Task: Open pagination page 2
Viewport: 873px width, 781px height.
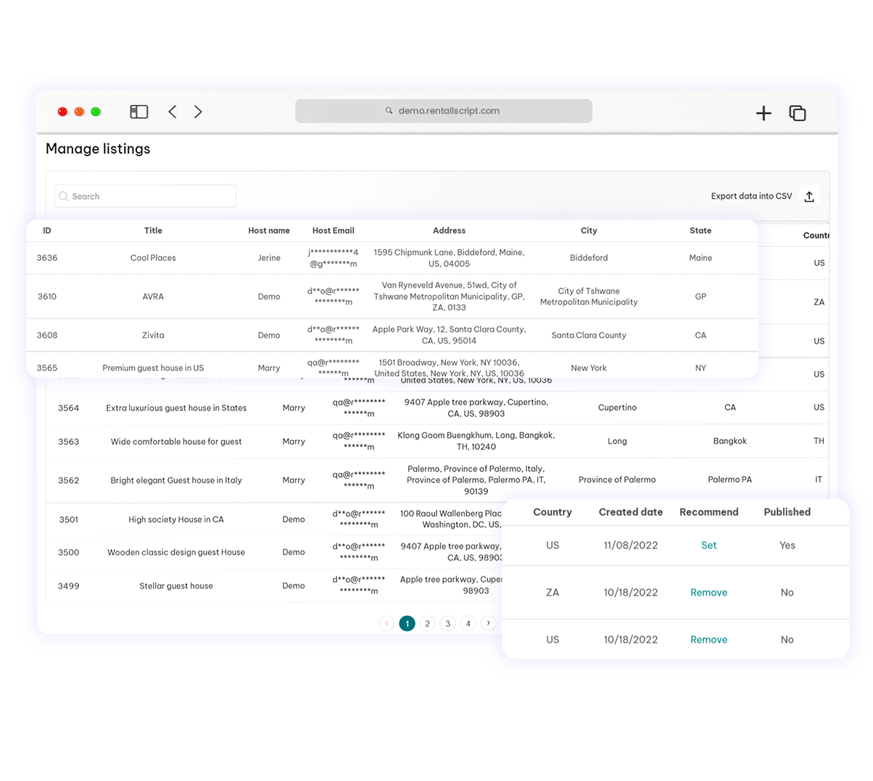Action: tap(427, 623)
